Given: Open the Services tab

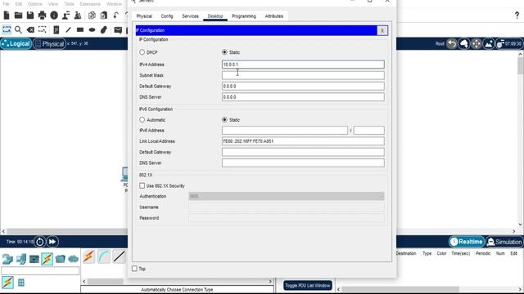Looking at the screenshot, I should 191,16.
